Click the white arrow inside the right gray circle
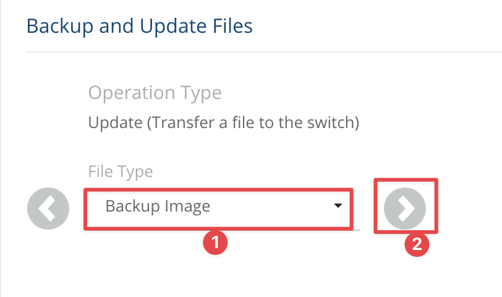The height and width of the screenshot is (297, 502). pyautogui.click(x=407, y=209)
